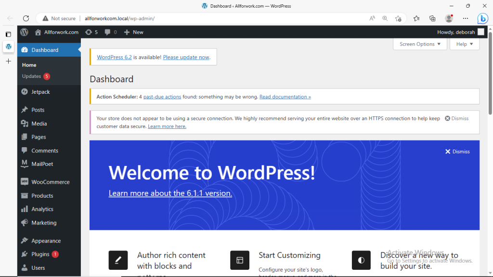Screen dimensions: 493x277
Task: Select the pinned WordPress tab in vertical tabs
Action: pyautogui.click(x=9, y=47)
